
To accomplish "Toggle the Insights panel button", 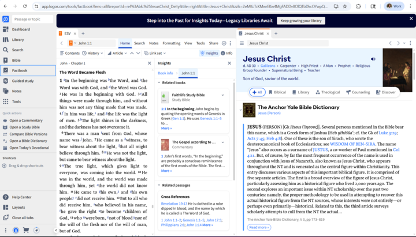I will click(x=209, y=53).
